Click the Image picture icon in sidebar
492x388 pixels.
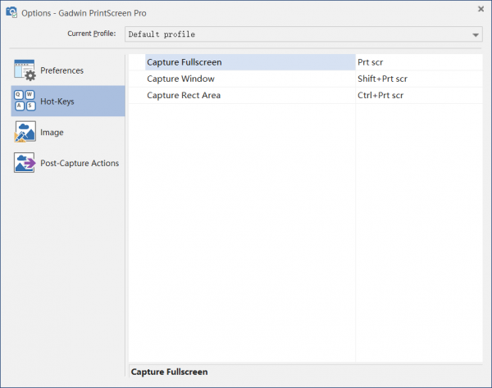[x=25, y=132]
